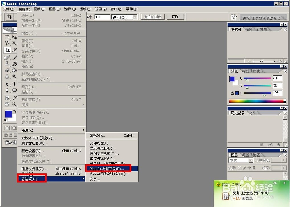Open Layers panel flyout menu
Screen dimensions: 290x207
coord(285,155)
